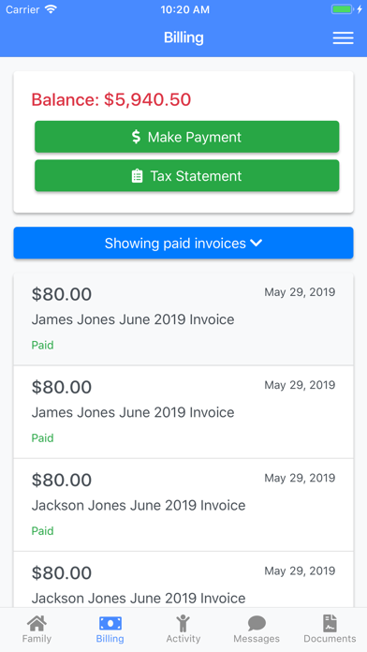Open last Jackson Jones invoice at bottom
This screenshot has width=367, height=652.
click(x=183, y=579)
